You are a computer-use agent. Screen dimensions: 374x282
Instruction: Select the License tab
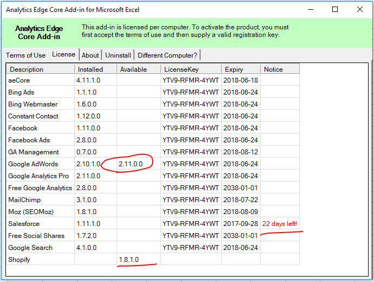click(63, 54)
